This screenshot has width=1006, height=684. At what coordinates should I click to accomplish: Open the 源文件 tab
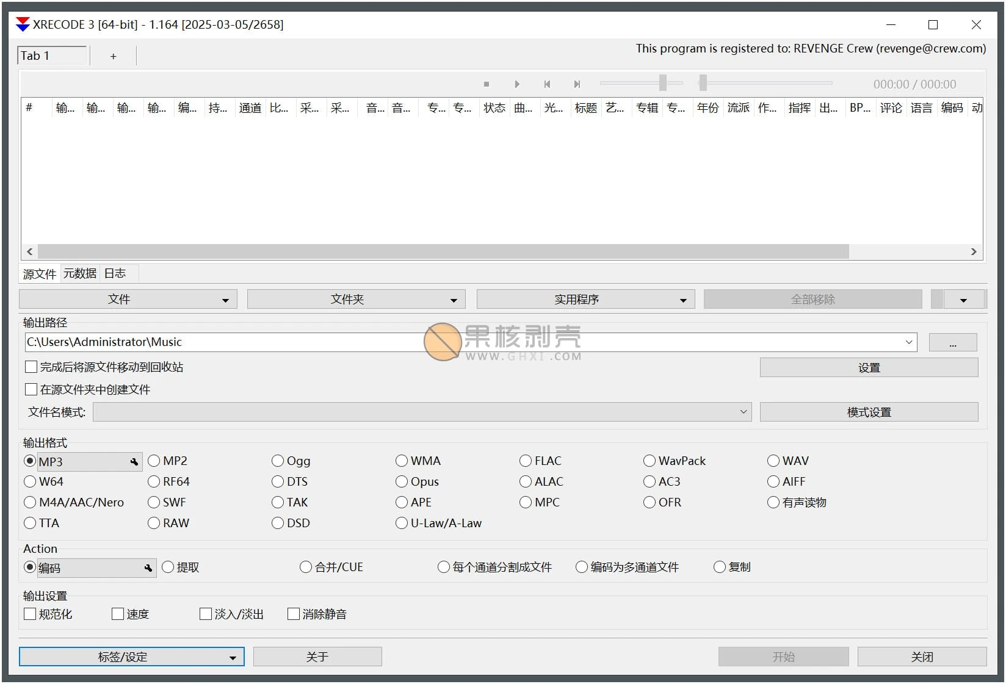[40, 274]
